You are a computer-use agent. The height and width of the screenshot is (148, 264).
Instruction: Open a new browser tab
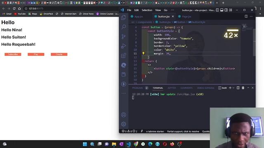click(x=223, y=3)
